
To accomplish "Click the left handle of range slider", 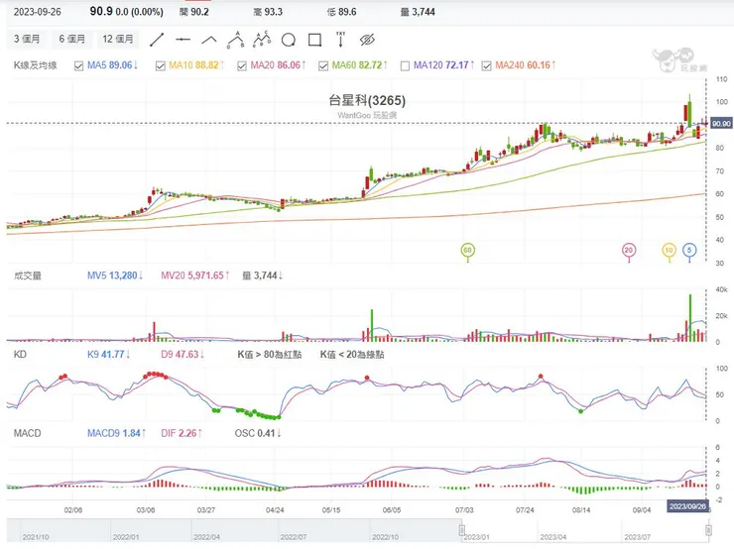I will point(462,530).
